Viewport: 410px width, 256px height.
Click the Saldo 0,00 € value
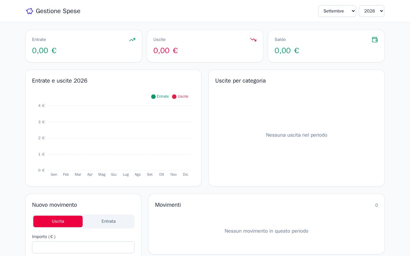tap(287, 51)
